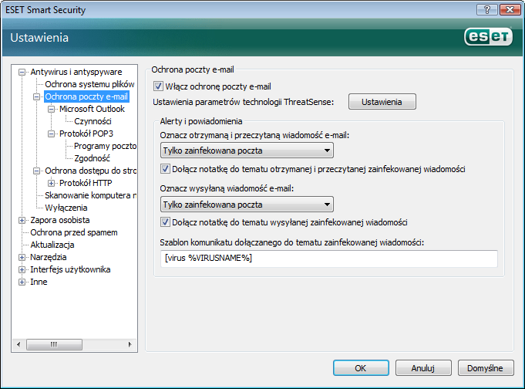Select Aktualizacja tree item
Screen dimensions: 525x389
[x=52, y=245]
